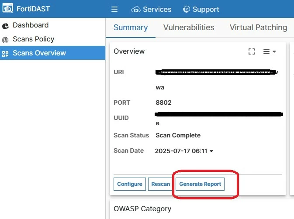This screenshot has width=294, height=219.
Task: Toggle the hamburger menu icon
Action: coord(114,9)
